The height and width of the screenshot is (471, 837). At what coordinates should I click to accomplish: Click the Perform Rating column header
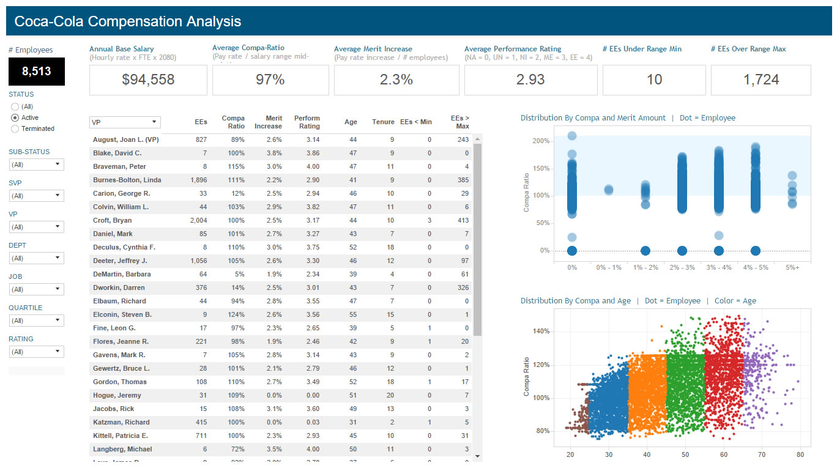coord(307,122)
